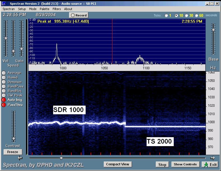This screenshot has height=171, width=221.
Task: Select the 1 second ticks option
Action: (166, 15)
